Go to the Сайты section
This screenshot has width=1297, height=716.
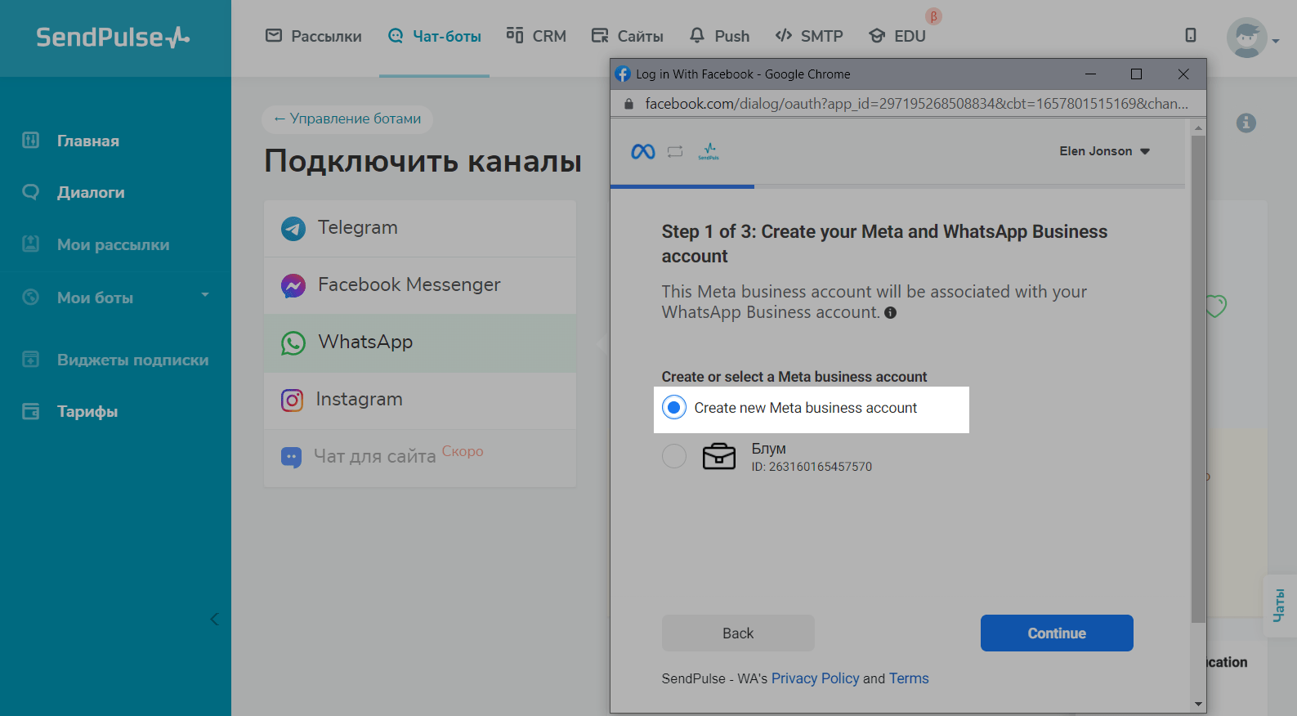628,36
